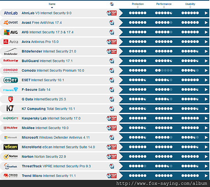Open Bitdefender Internet Security 21.0 link
The width and height of the screenshot is (210, 187).
click(49, 51)
